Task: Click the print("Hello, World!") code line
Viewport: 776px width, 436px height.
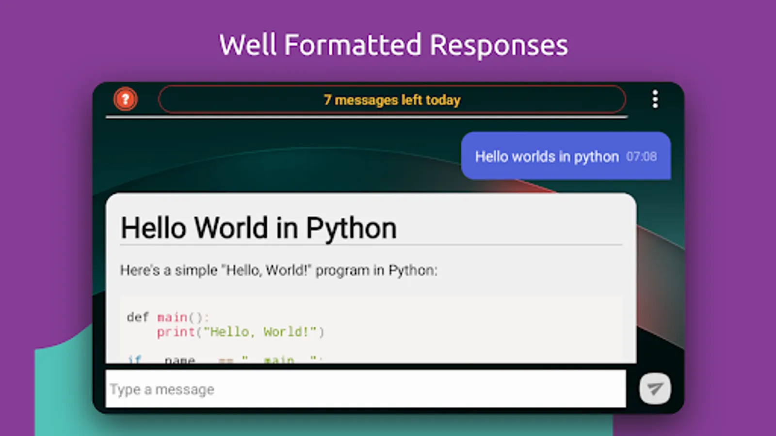Action: (240, 332)
